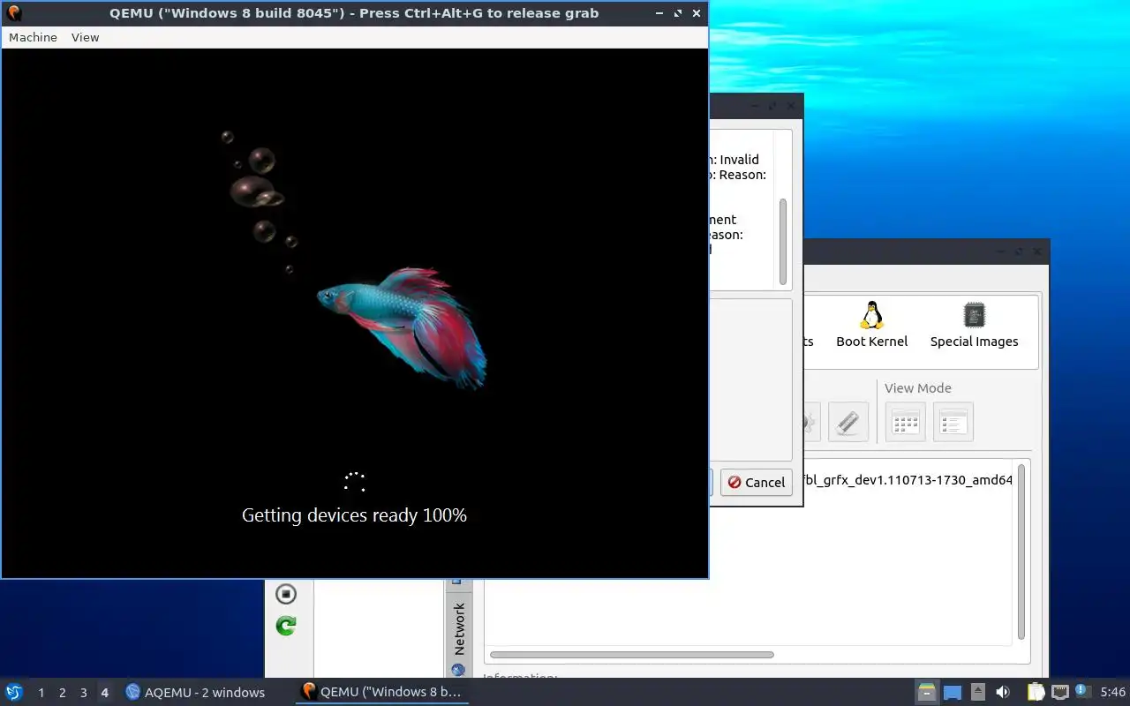Click the green Reset VM icon in AQEMU
The height and width of the screenshot is (706, 1130).
point(285,626)
